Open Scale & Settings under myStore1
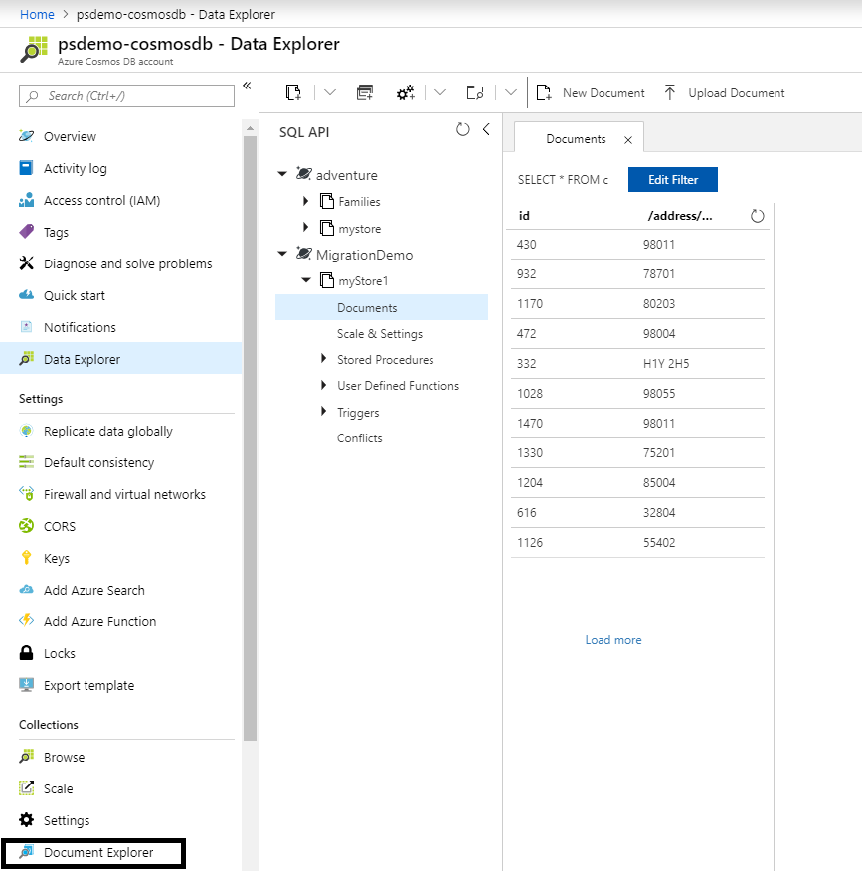The width and height of the screenshot is (862, 871). (380, 334)
